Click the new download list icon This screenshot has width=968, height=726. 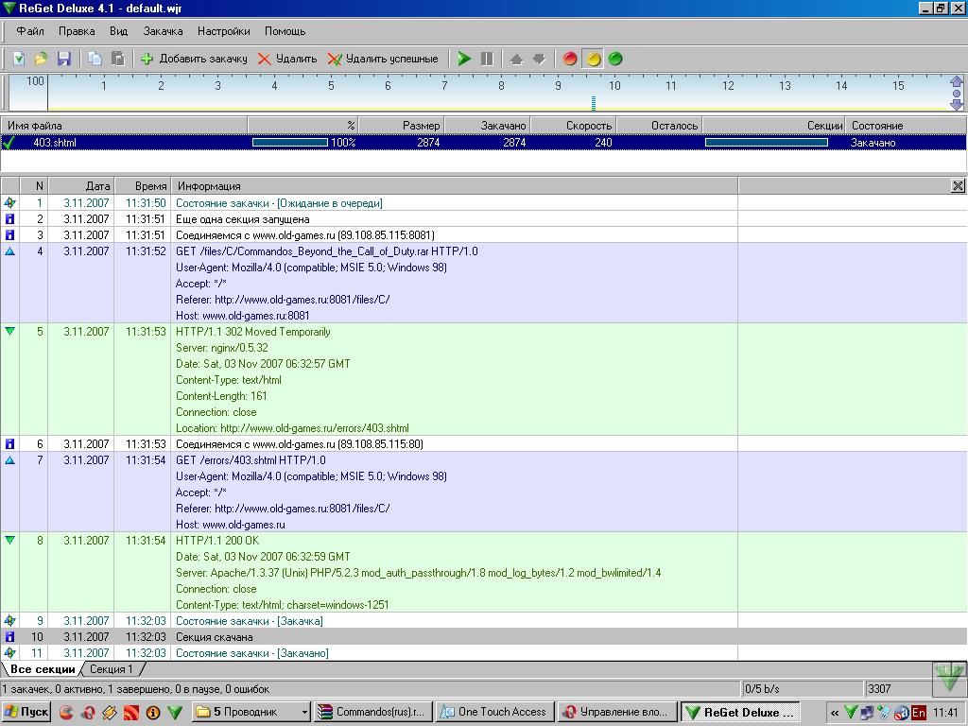(18, 59)
